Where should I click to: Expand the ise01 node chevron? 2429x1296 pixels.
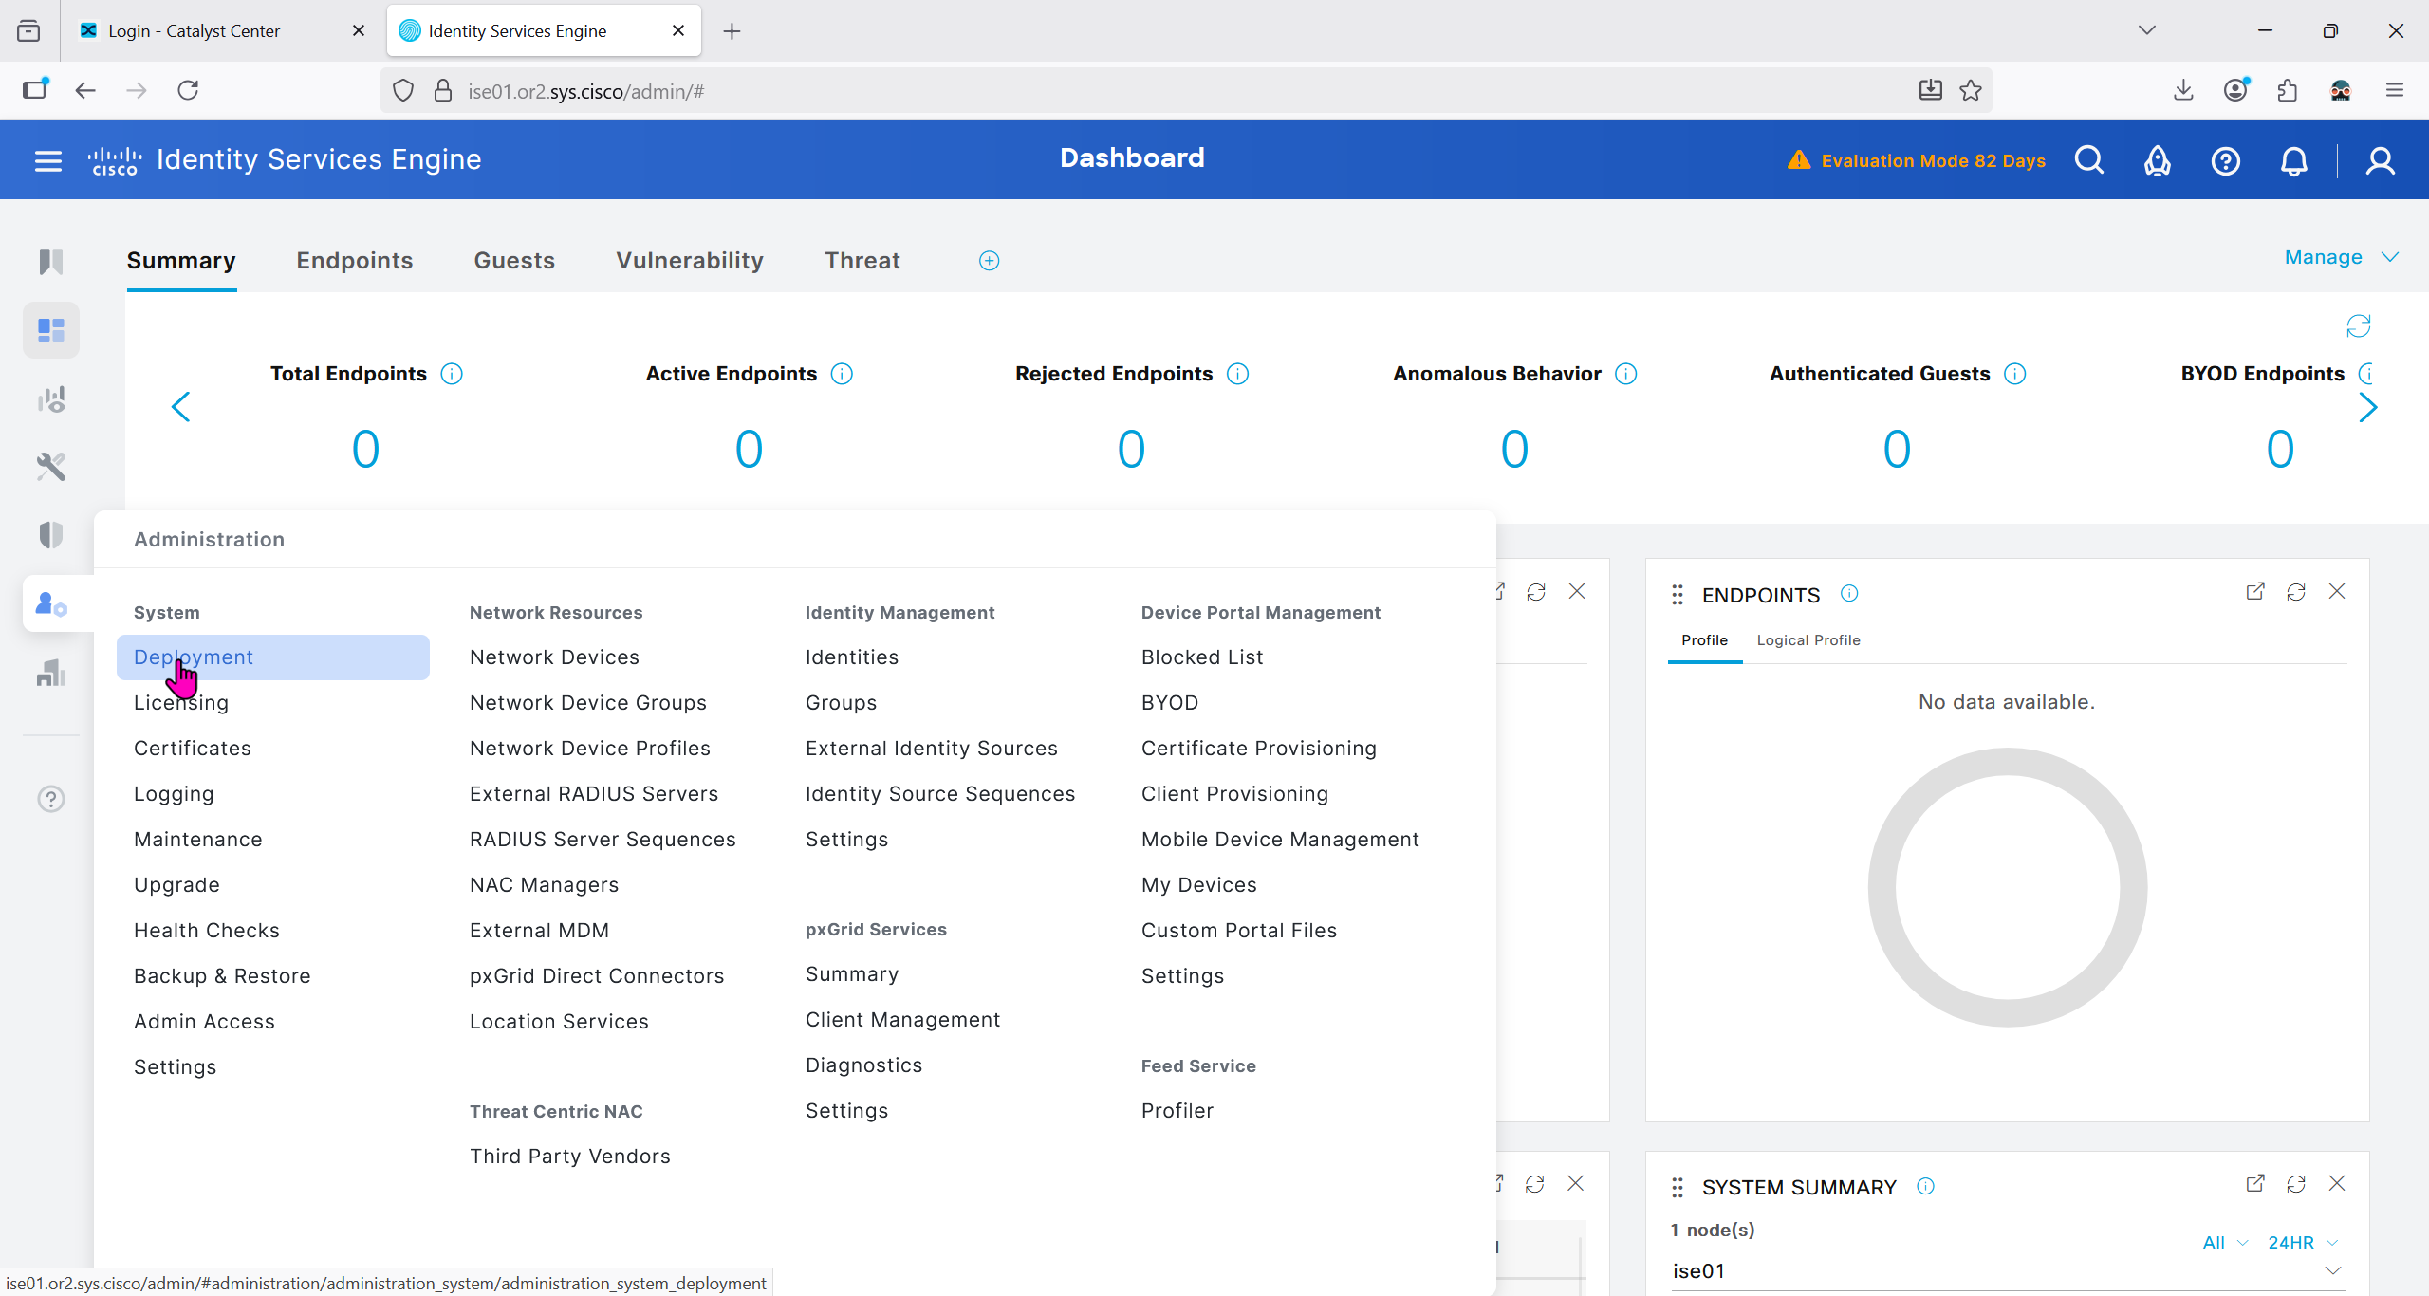[2333, 1270]
